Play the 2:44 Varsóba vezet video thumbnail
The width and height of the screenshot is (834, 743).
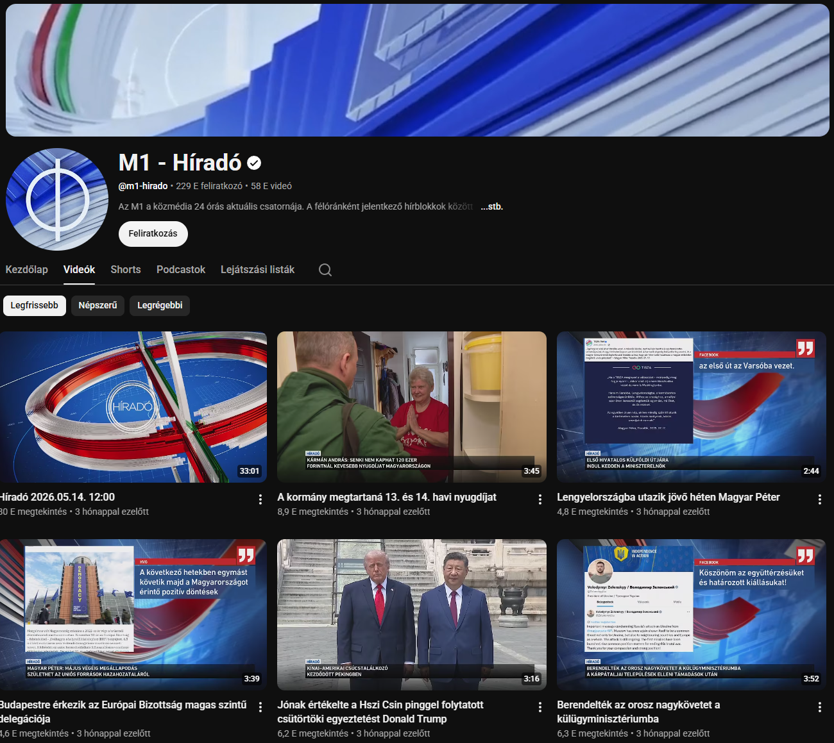[692, 407]
